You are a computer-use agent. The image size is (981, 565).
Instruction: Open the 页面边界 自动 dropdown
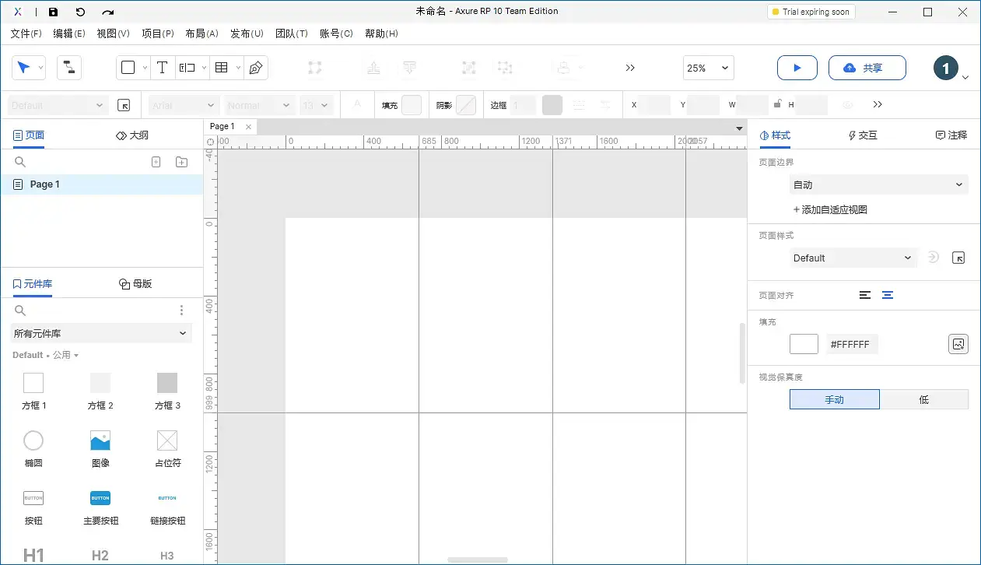pos(878,184)
